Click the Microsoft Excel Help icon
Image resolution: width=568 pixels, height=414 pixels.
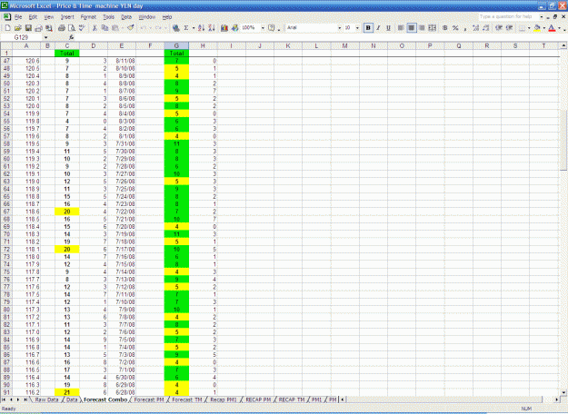(272, 28)
